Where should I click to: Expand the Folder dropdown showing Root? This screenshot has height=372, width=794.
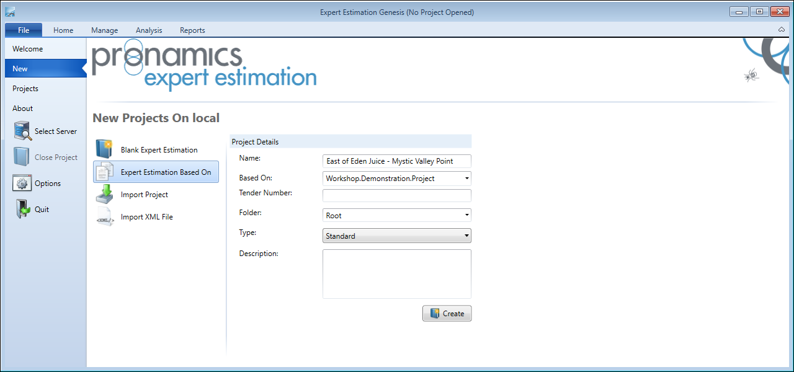click(466, 216)
